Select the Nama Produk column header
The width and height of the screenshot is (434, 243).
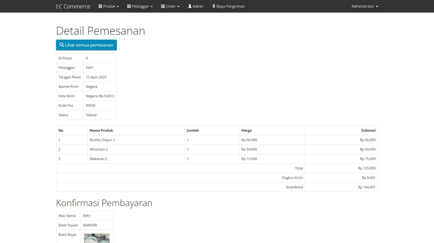[101, 131]
